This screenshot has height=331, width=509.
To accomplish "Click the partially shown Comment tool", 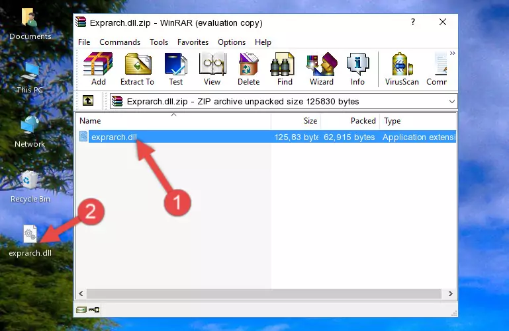I will 437,69.
